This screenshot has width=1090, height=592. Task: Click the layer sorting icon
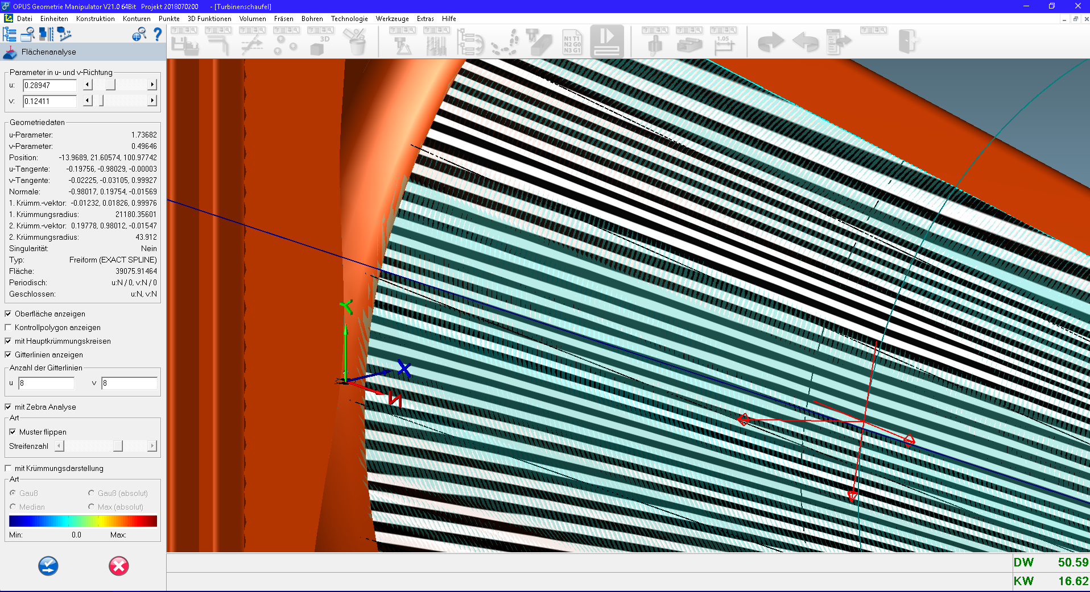pos(46,35)
